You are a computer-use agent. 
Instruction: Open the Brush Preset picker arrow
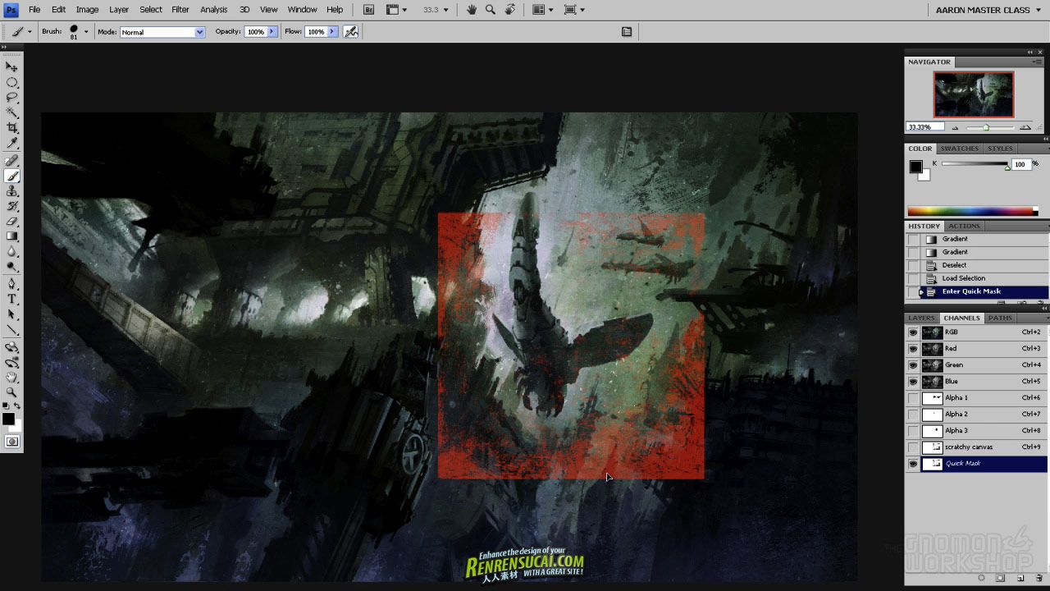click(x=86, y=32)
